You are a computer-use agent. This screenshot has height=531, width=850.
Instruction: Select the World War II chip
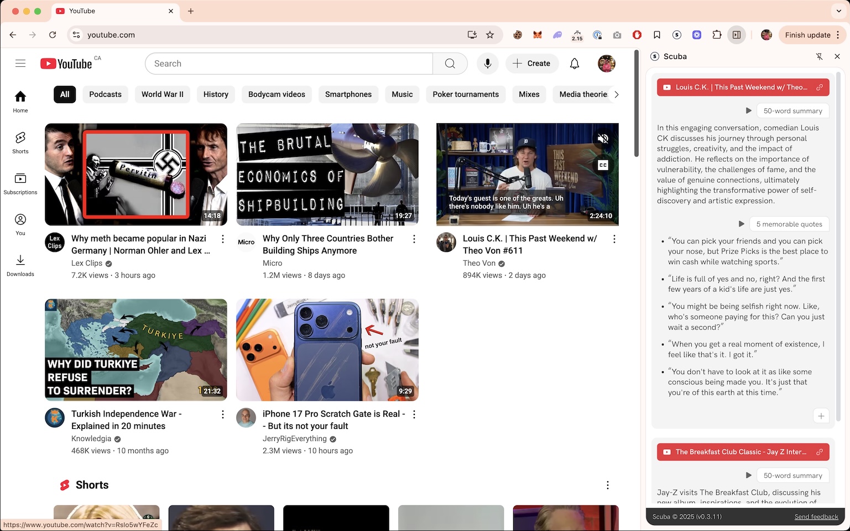pyautogui.click(x=163, y=94)
